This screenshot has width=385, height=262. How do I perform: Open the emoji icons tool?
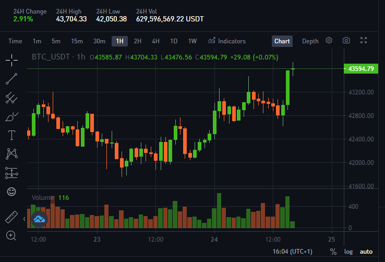point(11,192)
